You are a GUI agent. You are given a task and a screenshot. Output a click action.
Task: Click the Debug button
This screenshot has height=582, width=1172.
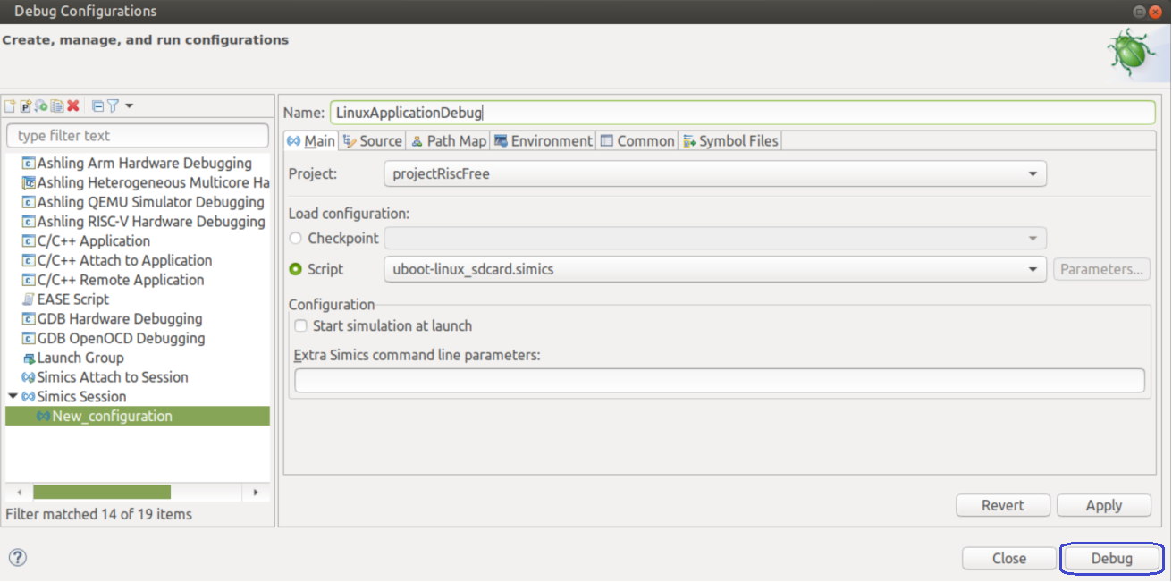pyautogui.click(x=1111, y=559)
